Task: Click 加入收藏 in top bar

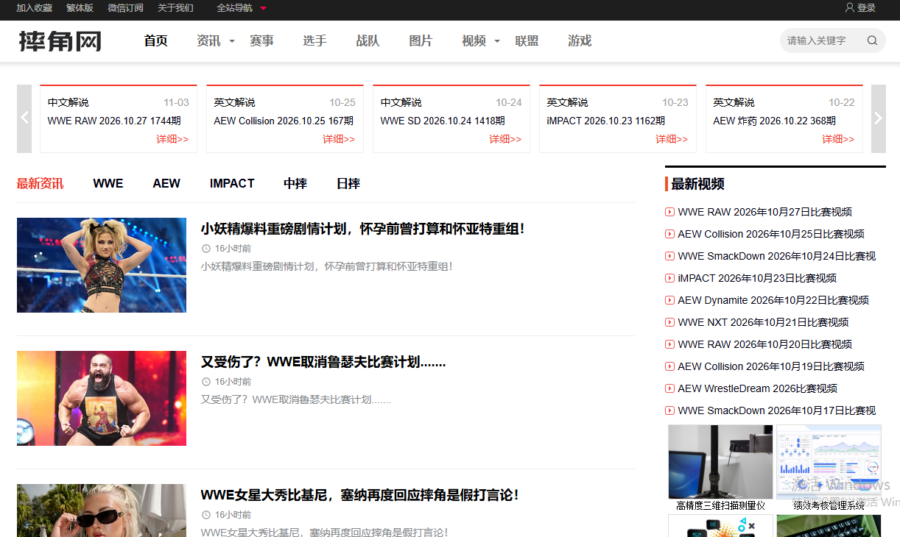Action: click(34, 8)
